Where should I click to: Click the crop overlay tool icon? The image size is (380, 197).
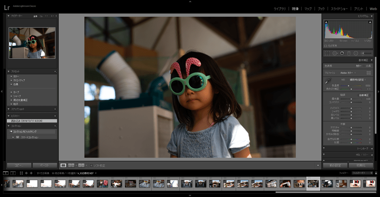(x=327, y=53)
